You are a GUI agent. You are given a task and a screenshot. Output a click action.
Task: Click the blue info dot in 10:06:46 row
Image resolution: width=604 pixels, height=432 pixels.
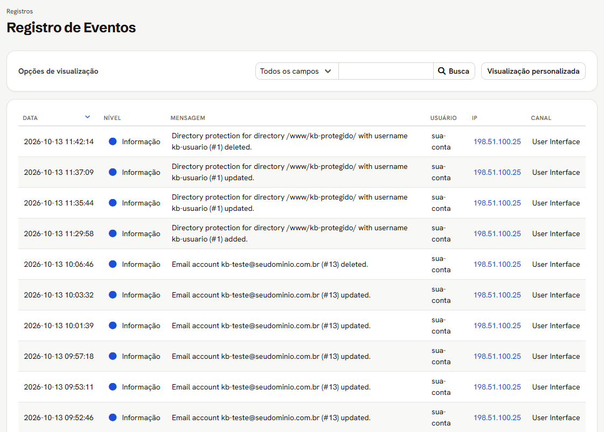click(x=113, y=264)
